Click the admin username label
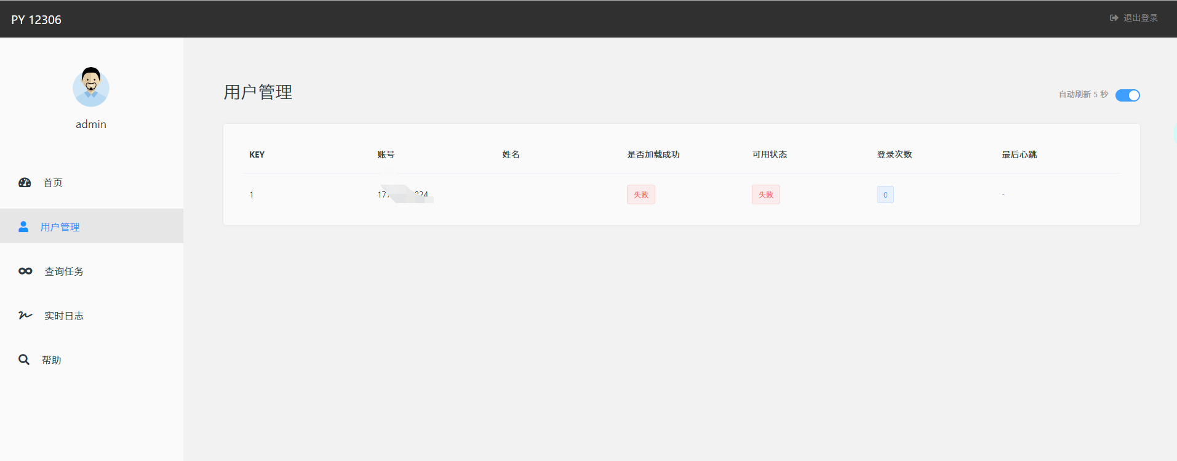This screenshot has height=461, width=1177. [91, 124]
